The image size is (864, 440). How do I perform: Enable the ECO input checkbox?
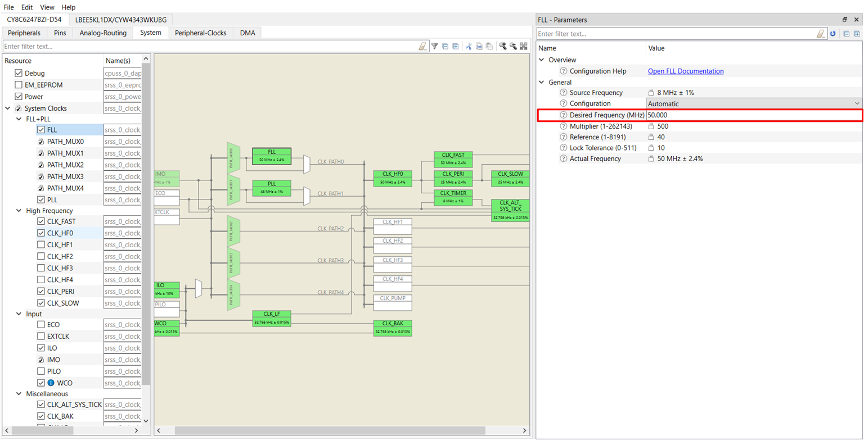pyautogui.click(x=41, y=324)
